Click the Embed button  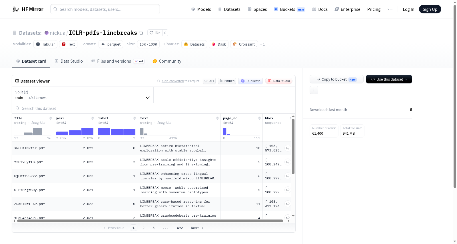pyautogui.click(x=227, y=81)
